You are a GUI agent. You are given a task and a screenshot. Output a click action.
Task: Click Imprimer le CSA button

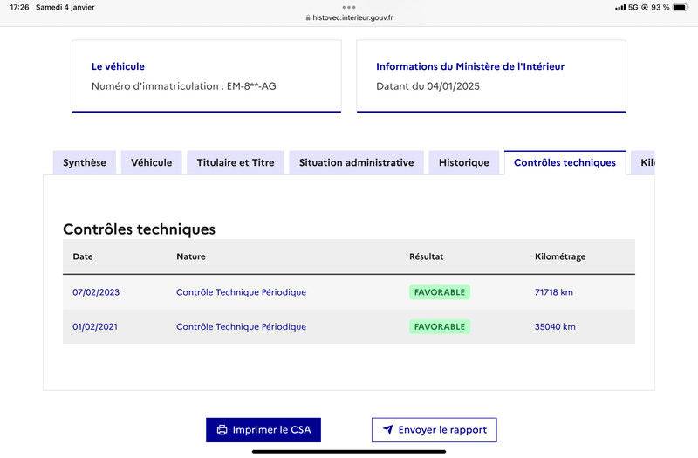coord(263,430)
